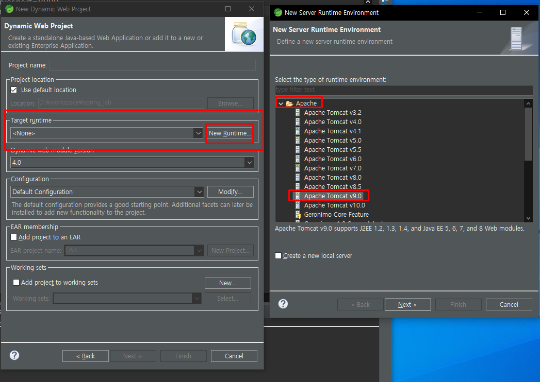The width and height of the screenshot is (540, 382).
Task: Select Apache Tomcat v8.0
Action: tap(333, 178)
